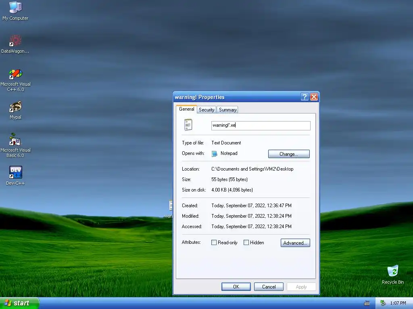Click the taskbar clock showing 1:07 PM

pyautogui.click(x=398, y=303)
